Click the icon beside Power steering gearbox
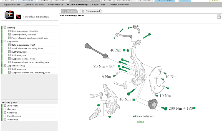Image resolution: width=222 pixels, height=131 pixels. 9,38
